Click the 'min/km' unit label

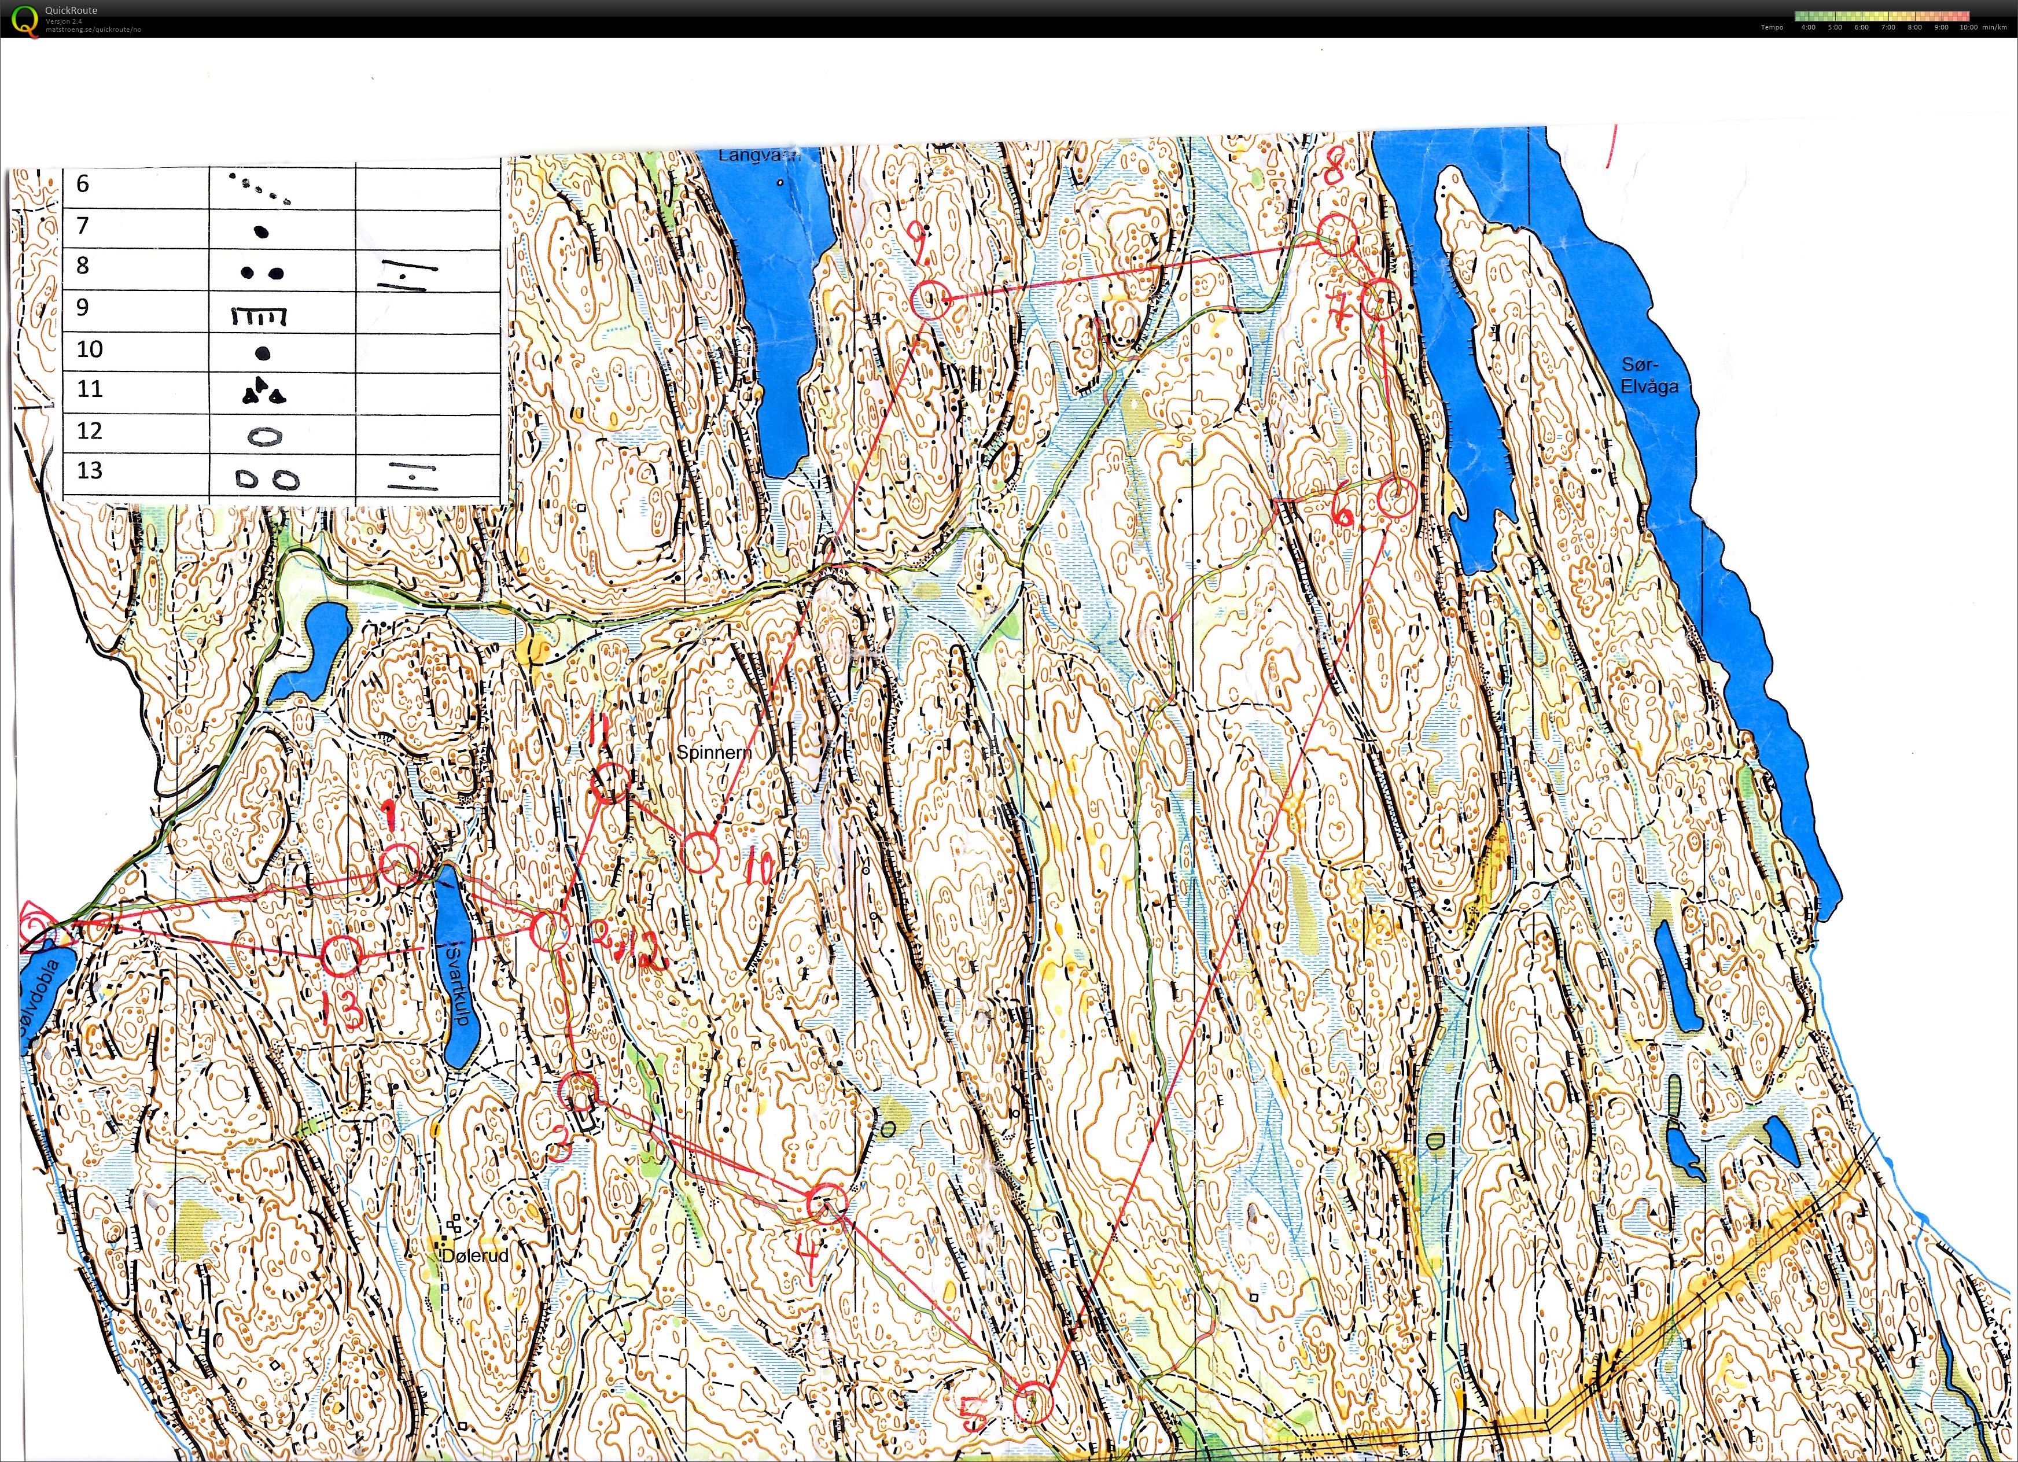point(1994,28)
